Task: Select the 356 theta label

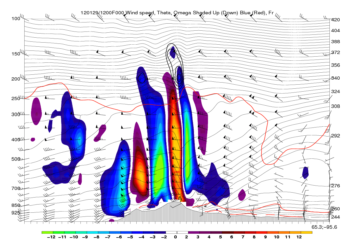Action: [335, 65]
